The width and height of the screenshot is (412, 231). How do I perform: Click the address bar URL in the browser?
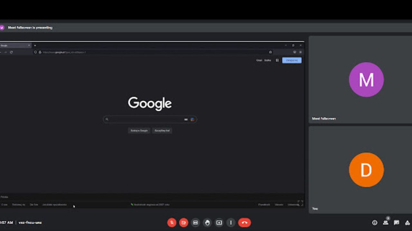(x=64, y=52)
